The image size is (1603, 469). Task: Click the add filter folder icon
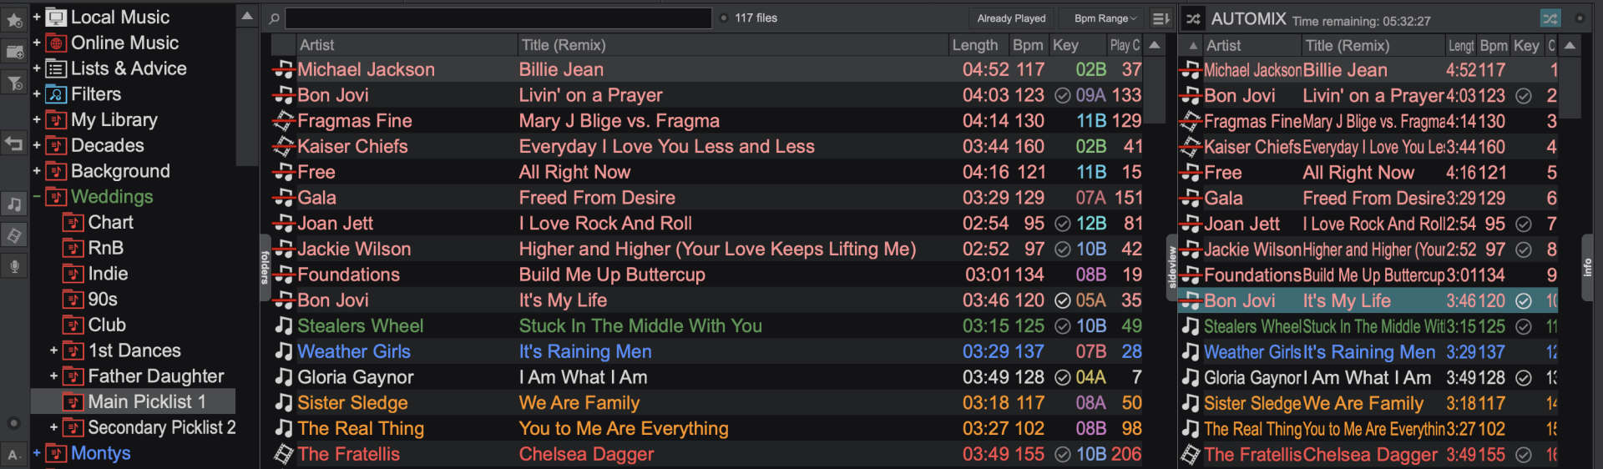14,83
